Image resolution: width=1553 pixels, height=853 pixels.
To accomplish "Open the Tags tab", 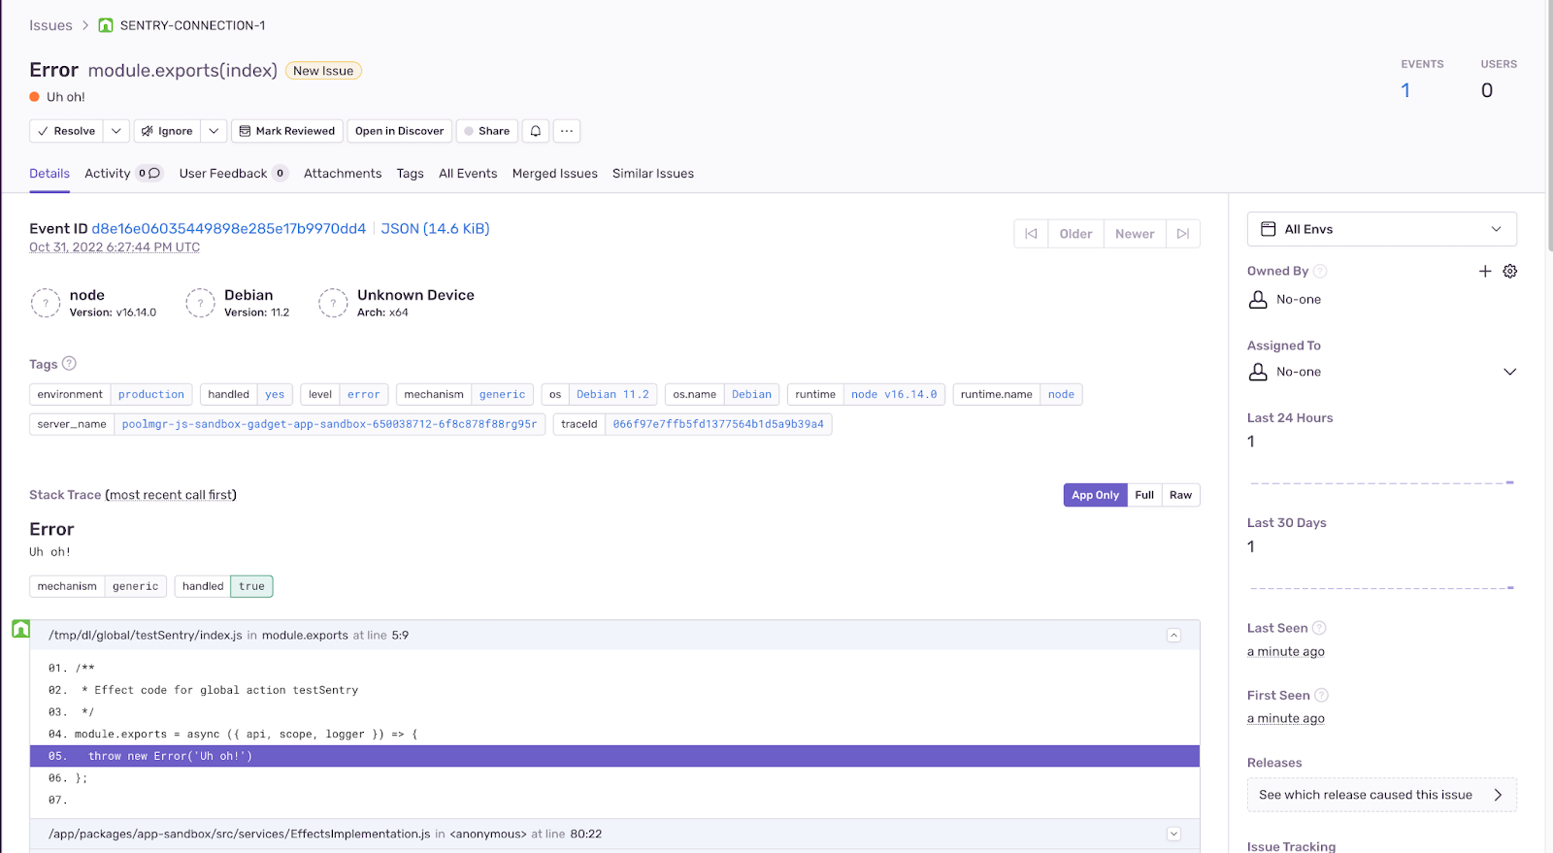I will point(410,174).
